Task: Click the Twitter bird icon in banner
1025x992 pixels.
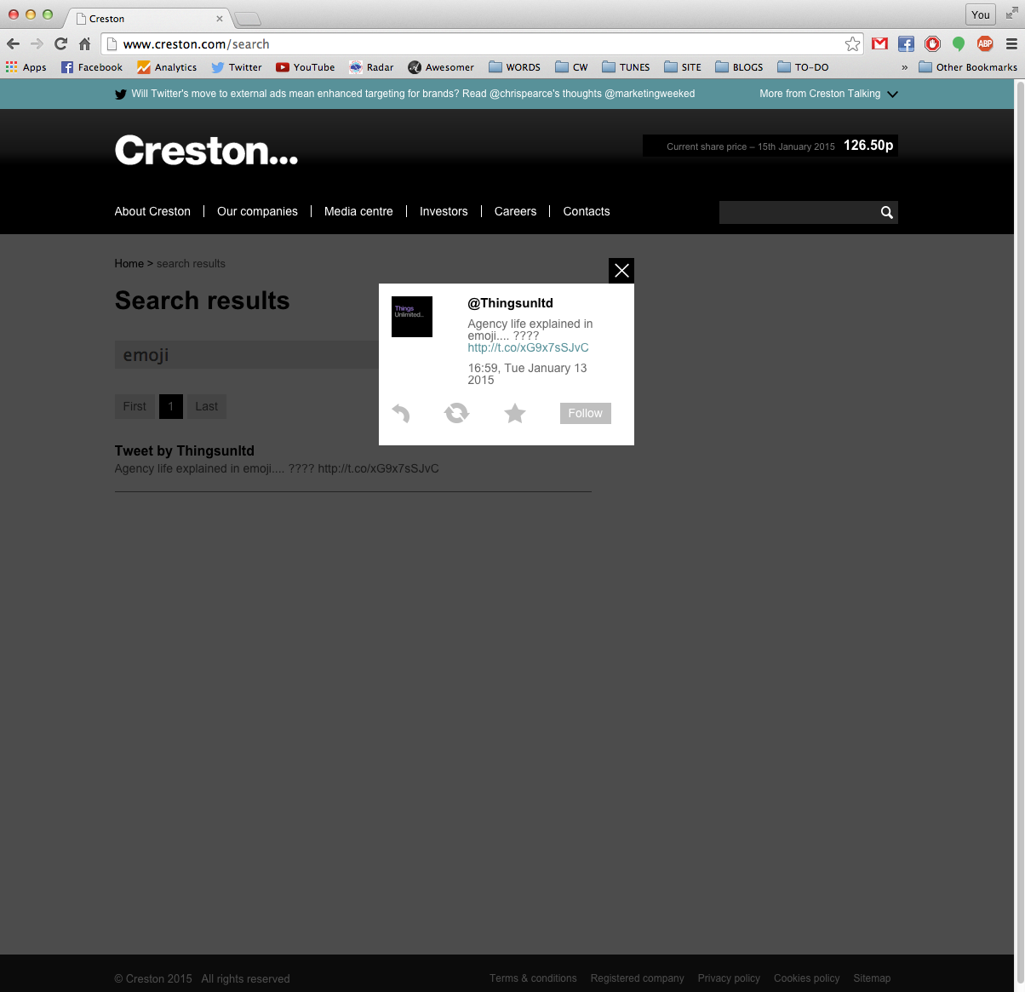Action: (121, 94)
